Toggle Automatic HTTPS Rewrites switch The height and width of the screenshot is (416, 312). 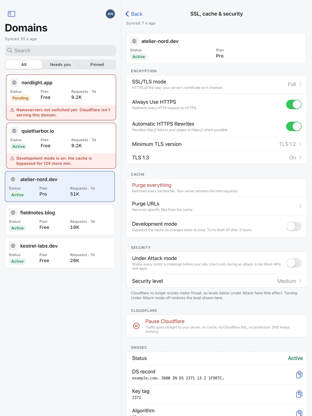click(294, 126)
